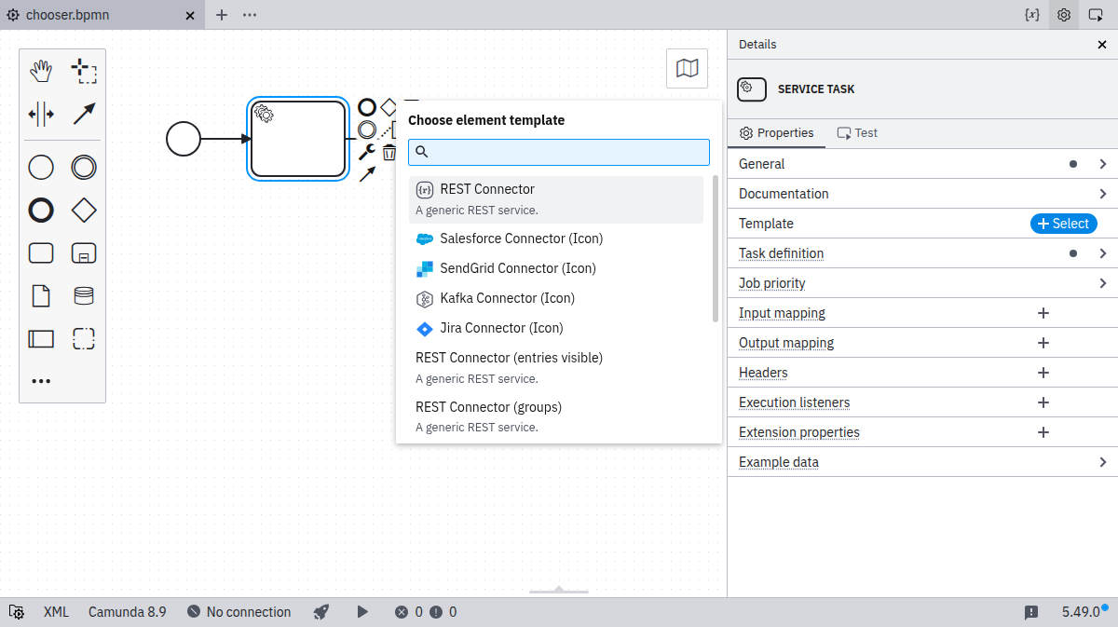Toggle the properties gear icon in top bar

pyautogui.click(x=1063, y=15)
